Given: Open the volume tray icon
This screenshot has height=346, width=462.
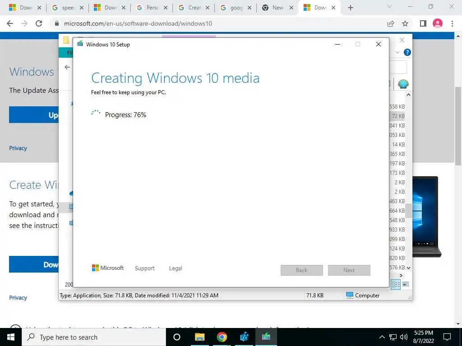Looking at the screenshot, I should tap(404, 337).
